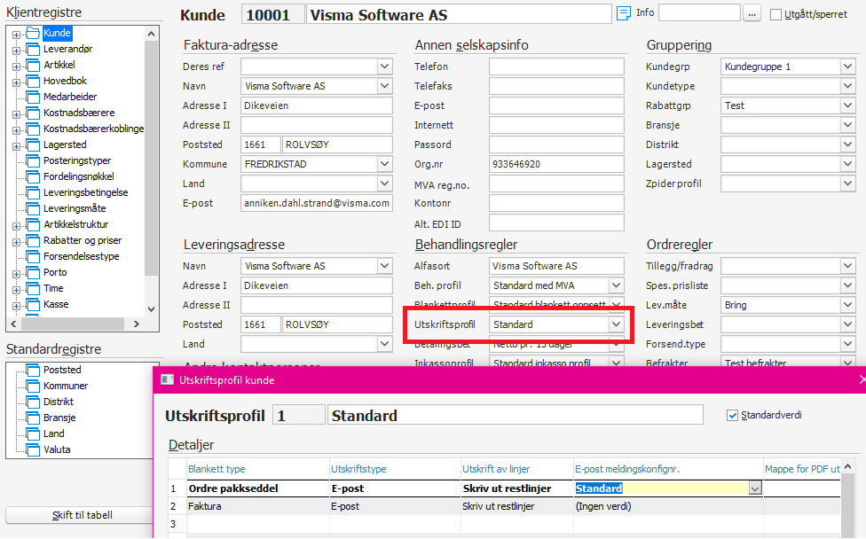
Task: Select the Faktura row in Detaljer grid
Action: [504, 506]
